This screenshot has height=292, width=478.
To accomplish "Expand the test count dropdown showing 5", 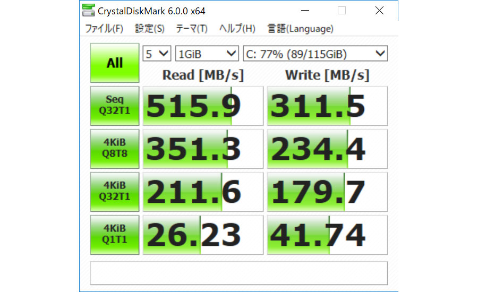I will [x=157, y=54].
